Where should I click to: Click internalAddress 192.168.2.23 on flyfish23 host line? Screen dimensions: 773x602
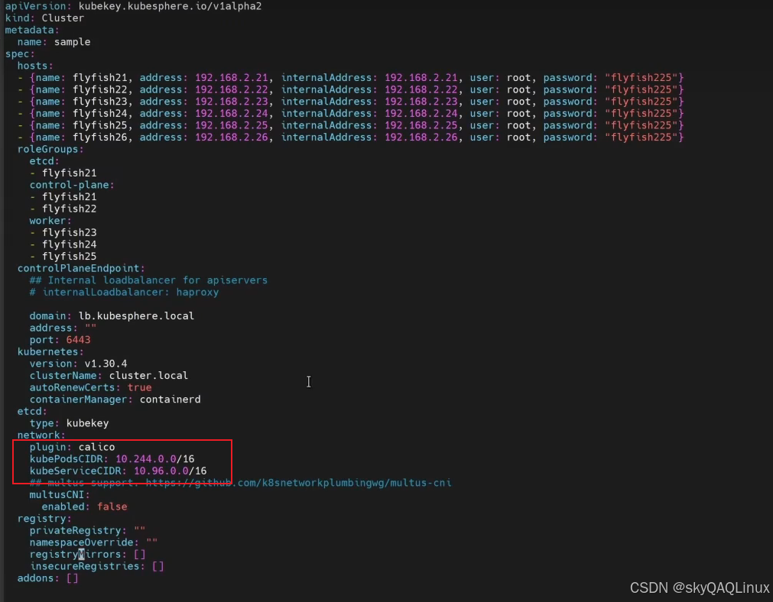coord(421,102)
